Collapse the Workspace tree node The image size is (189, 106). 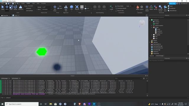(150, 20)
